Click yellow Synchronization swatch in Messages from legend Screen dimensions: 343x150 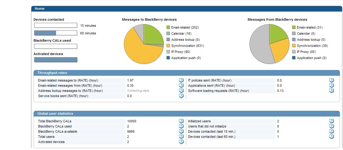[x=294, y=46]
